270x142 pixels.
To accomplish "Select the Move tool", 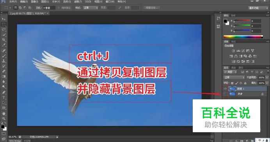I will (4, 19).
